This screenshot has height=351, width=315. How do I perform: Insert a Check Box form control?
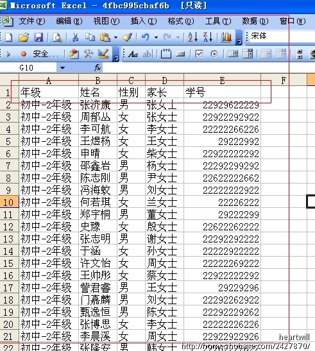click(x=199, y=54)
